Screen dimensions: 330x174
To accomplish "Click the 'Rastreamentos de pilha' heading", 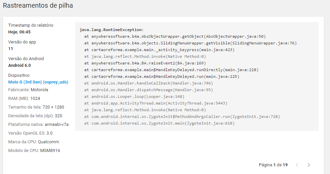I will [x=38, y=6].
